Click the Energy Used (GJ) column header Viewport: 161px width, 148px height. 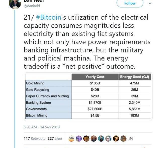pos(135,77)
